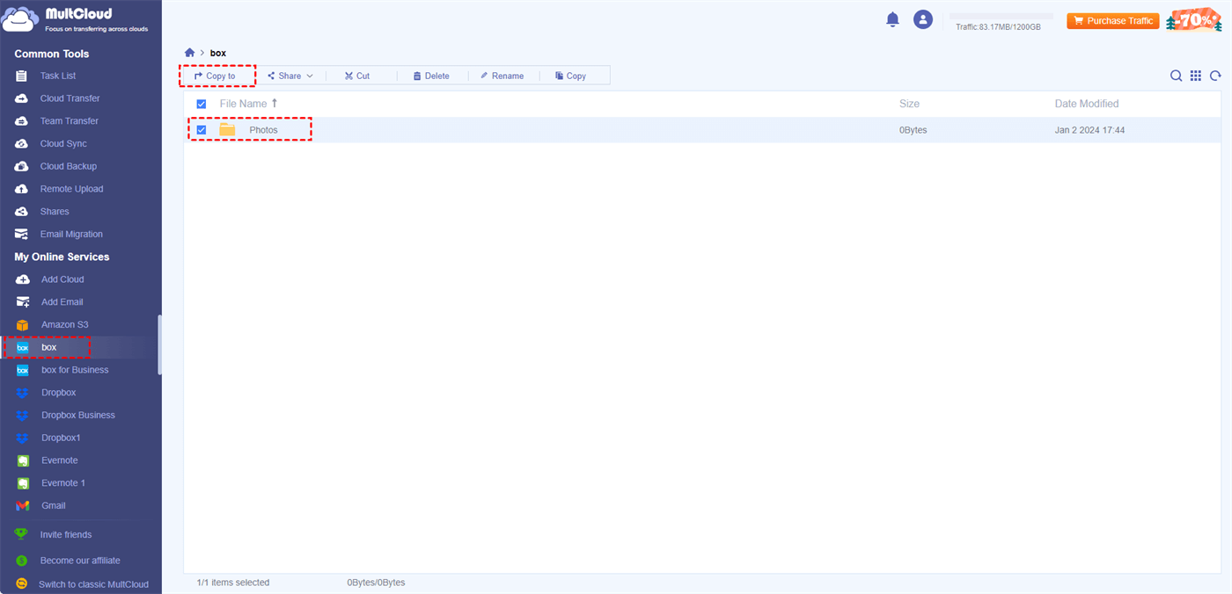Click Rename in toolbar
This screenshot has width=1232, height=594.
pyautogui.click(x=502, y=76)
